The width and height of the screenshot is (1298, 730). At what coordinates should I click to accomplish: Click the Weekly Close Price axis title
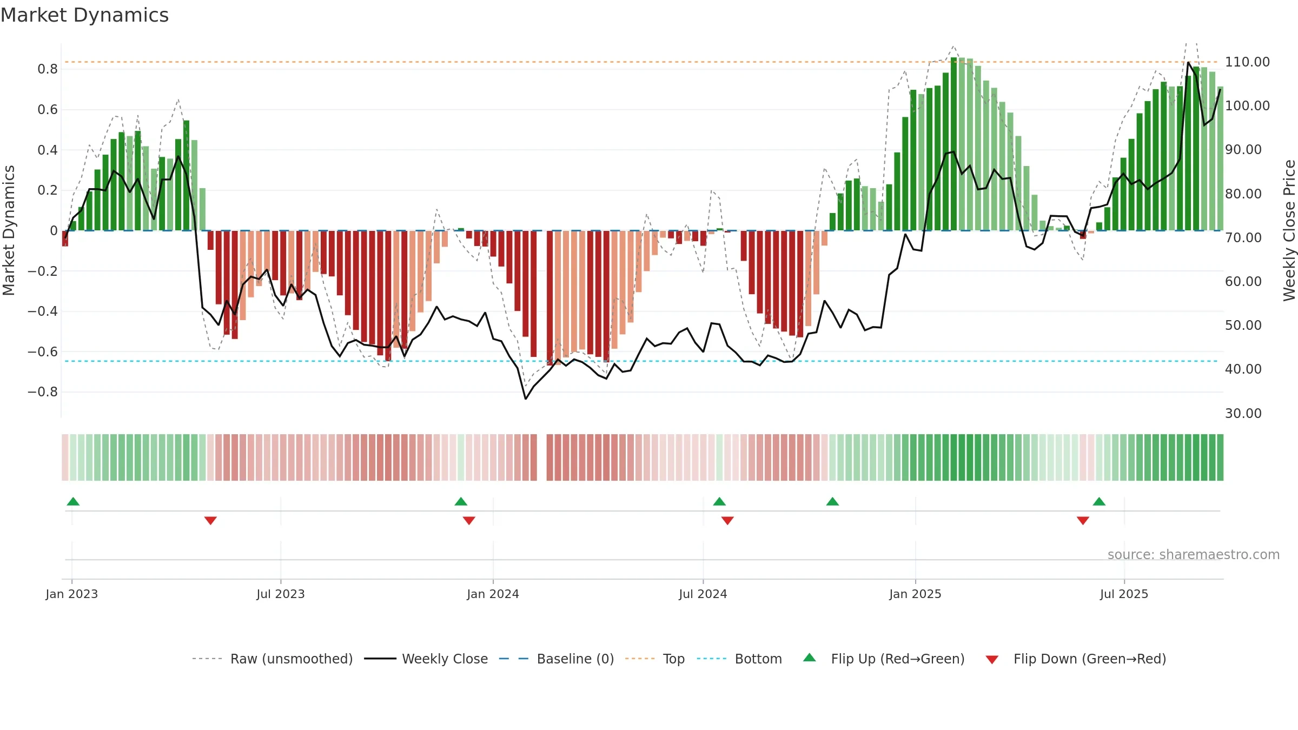coord(1289,230)
